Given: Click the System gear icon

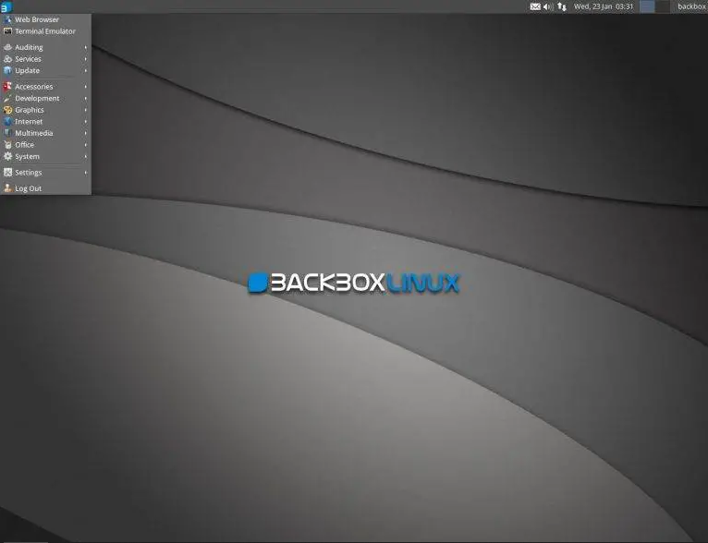Looking at the screenshot, I should (7, 156).
